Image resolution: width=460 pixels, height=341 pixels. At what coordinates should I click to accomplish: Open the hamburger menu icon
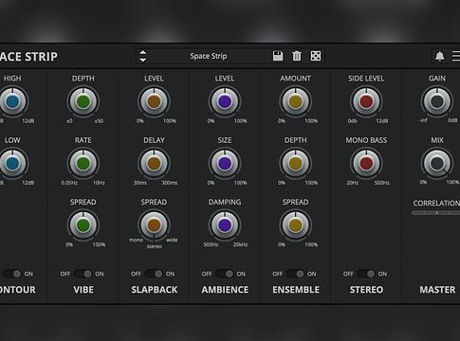[x=456, y=56]
